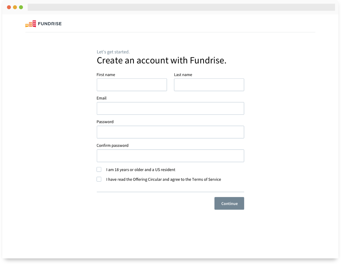Click the Password input field

[170, 132]
